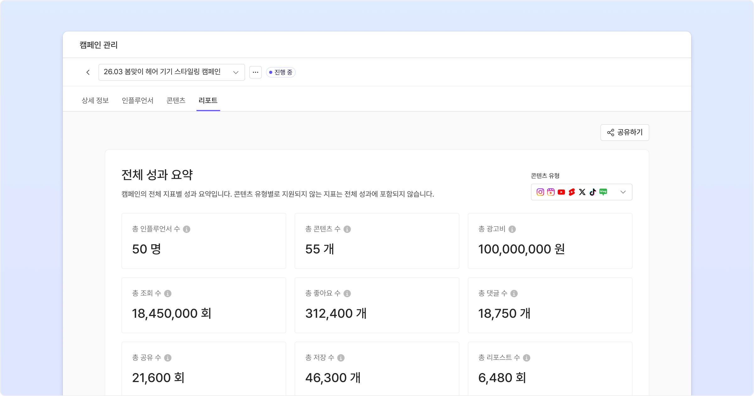Screen dimensions: 754x396
Task: Click the TikTok icon in content type filter
Action: pyautogui.click(x=593, y=192)
